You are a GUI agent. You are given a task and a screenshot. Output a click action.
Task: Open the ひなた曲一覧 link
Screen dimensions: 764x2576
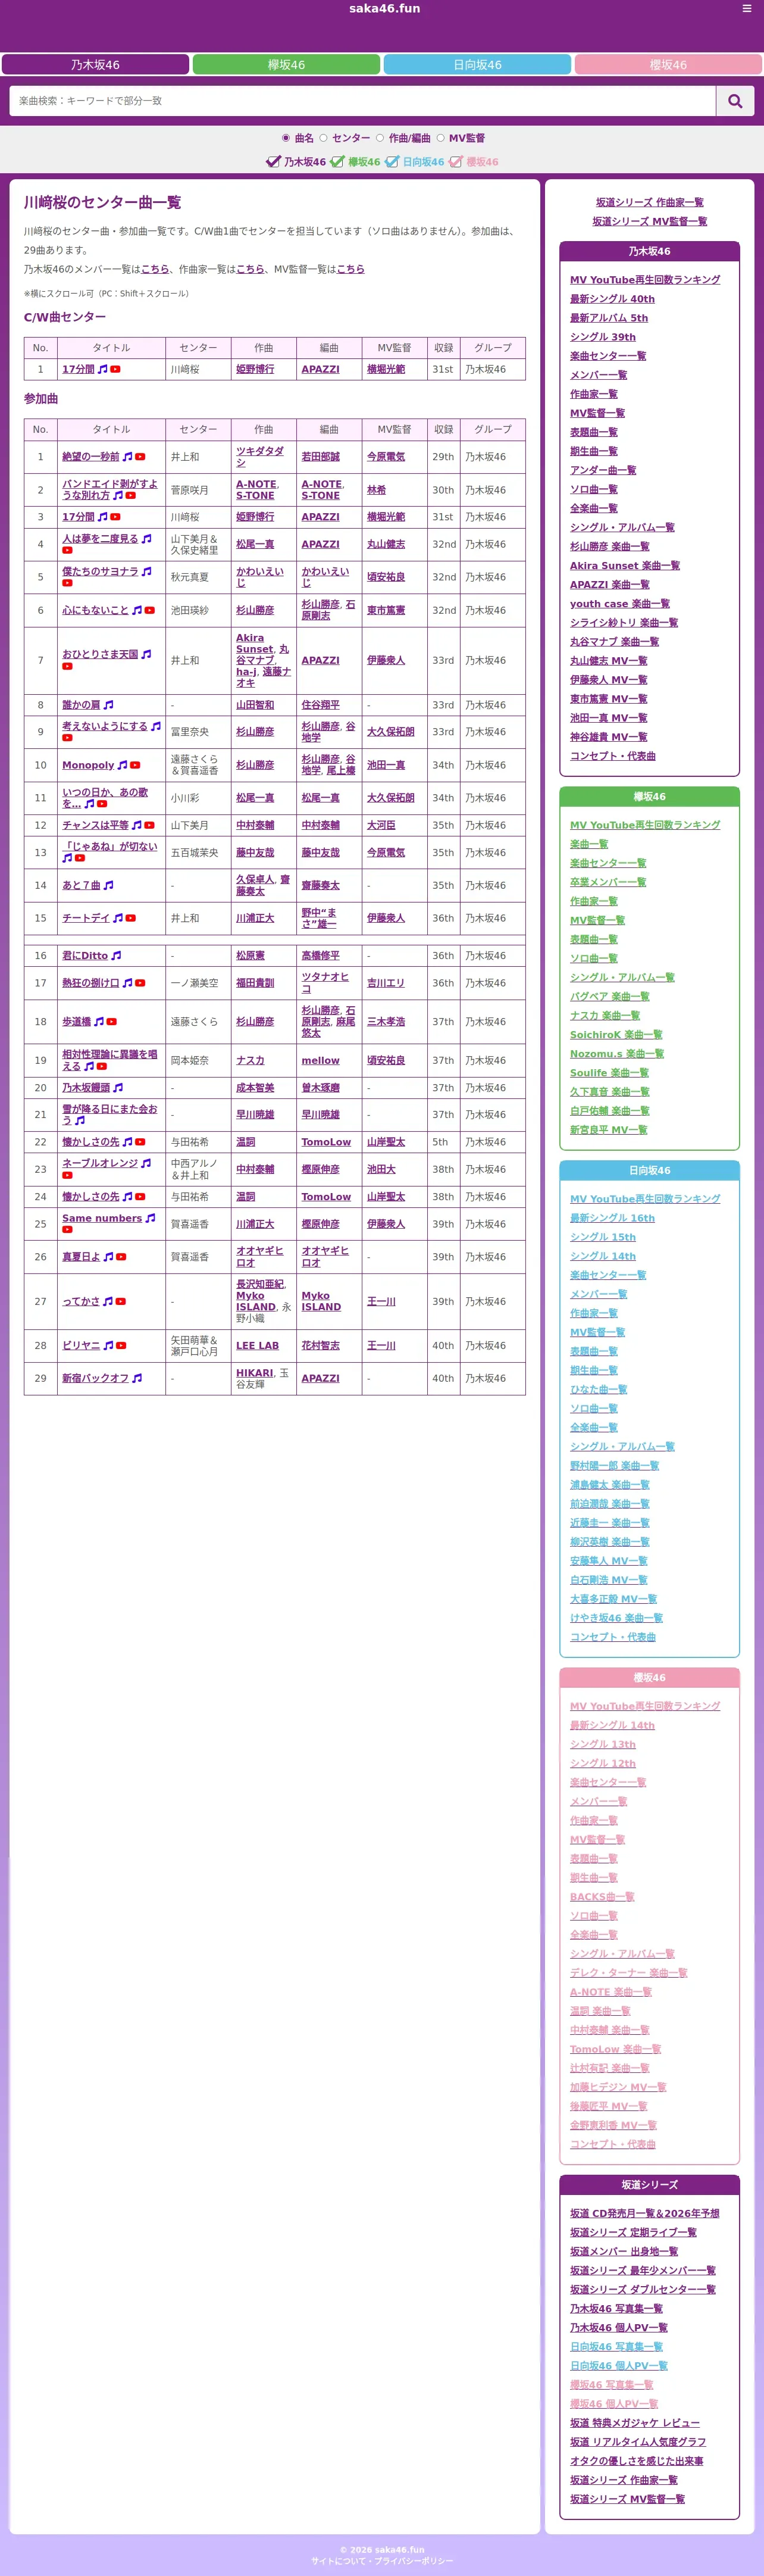[599, 1390]
